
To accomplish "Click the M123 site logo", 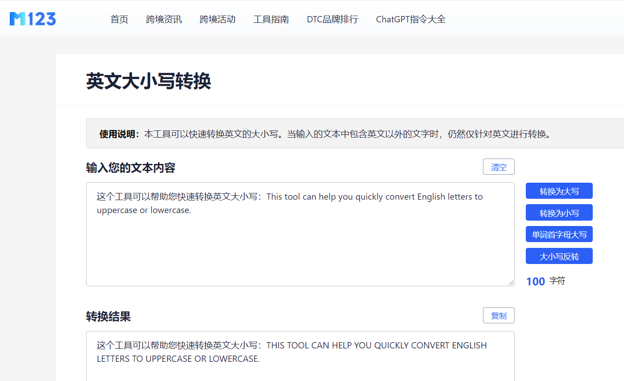I will tap(32, 18).
